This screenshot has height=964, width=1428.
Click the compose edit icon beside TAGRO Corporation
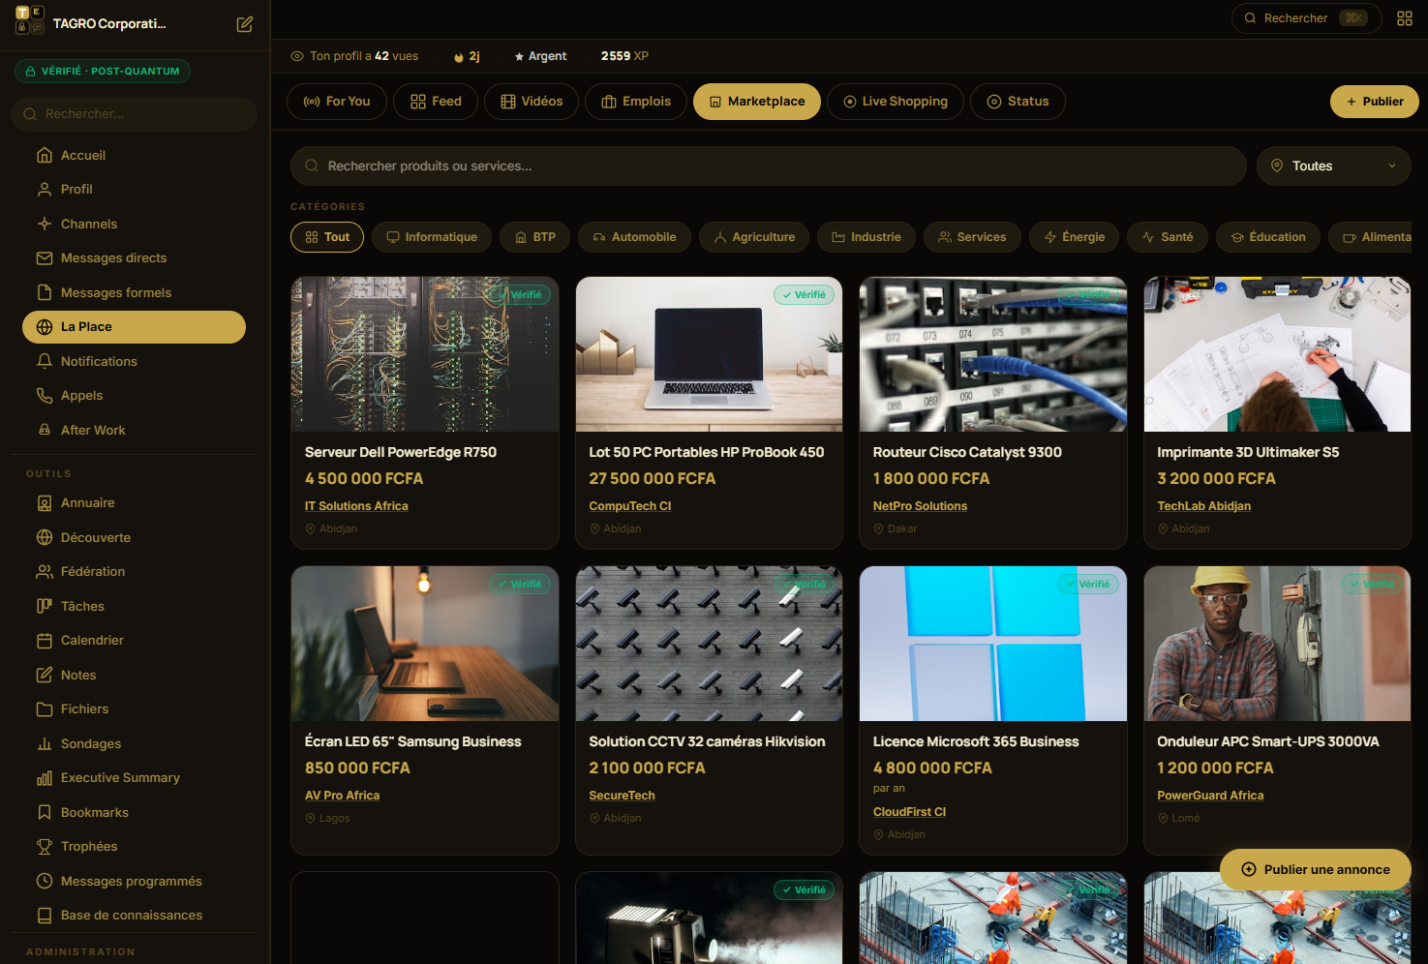(x=245, y=24)
